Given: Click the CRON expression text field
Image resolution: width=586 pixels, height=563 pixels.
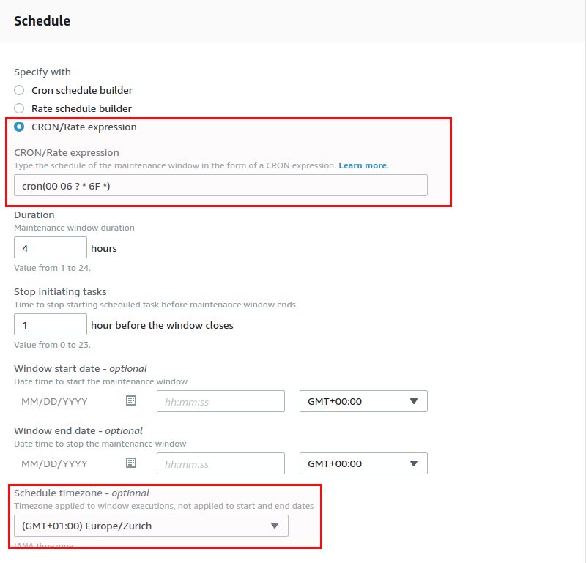Looking at the screenshot, I should pyautogui.click(x=220, y=185).
